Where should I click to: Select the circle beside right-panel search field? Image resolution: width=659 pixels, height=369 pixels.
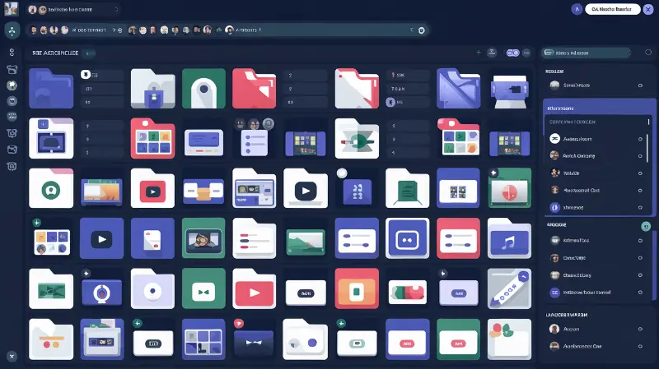tap(648, 53)
